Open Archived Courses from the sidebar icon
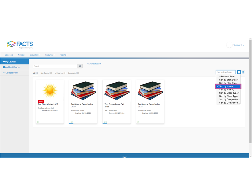The height and width of the screenshot is (195, 252). pyautogui.click(x=4, y=67)
